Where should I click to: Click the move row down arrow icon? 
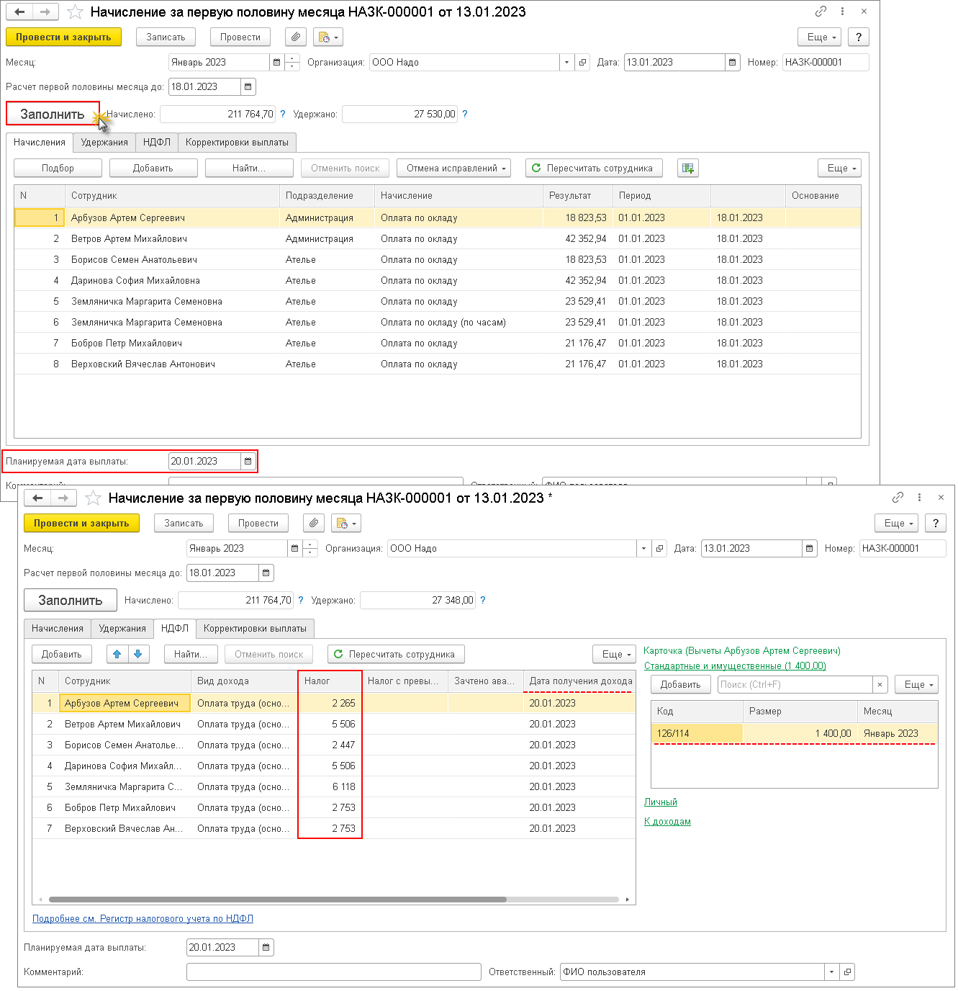coord(138,654)
